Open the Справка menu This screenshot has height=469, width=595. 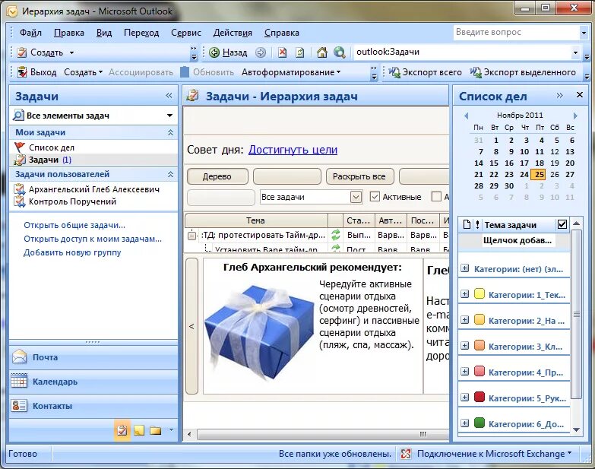click(282, 33)
